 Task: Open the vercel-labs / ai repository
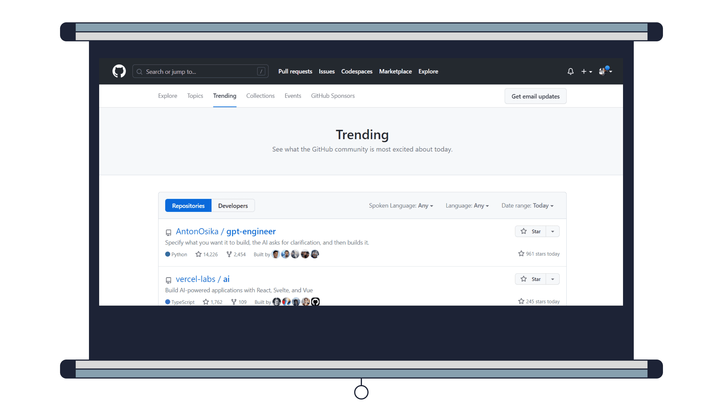(203, 279)
